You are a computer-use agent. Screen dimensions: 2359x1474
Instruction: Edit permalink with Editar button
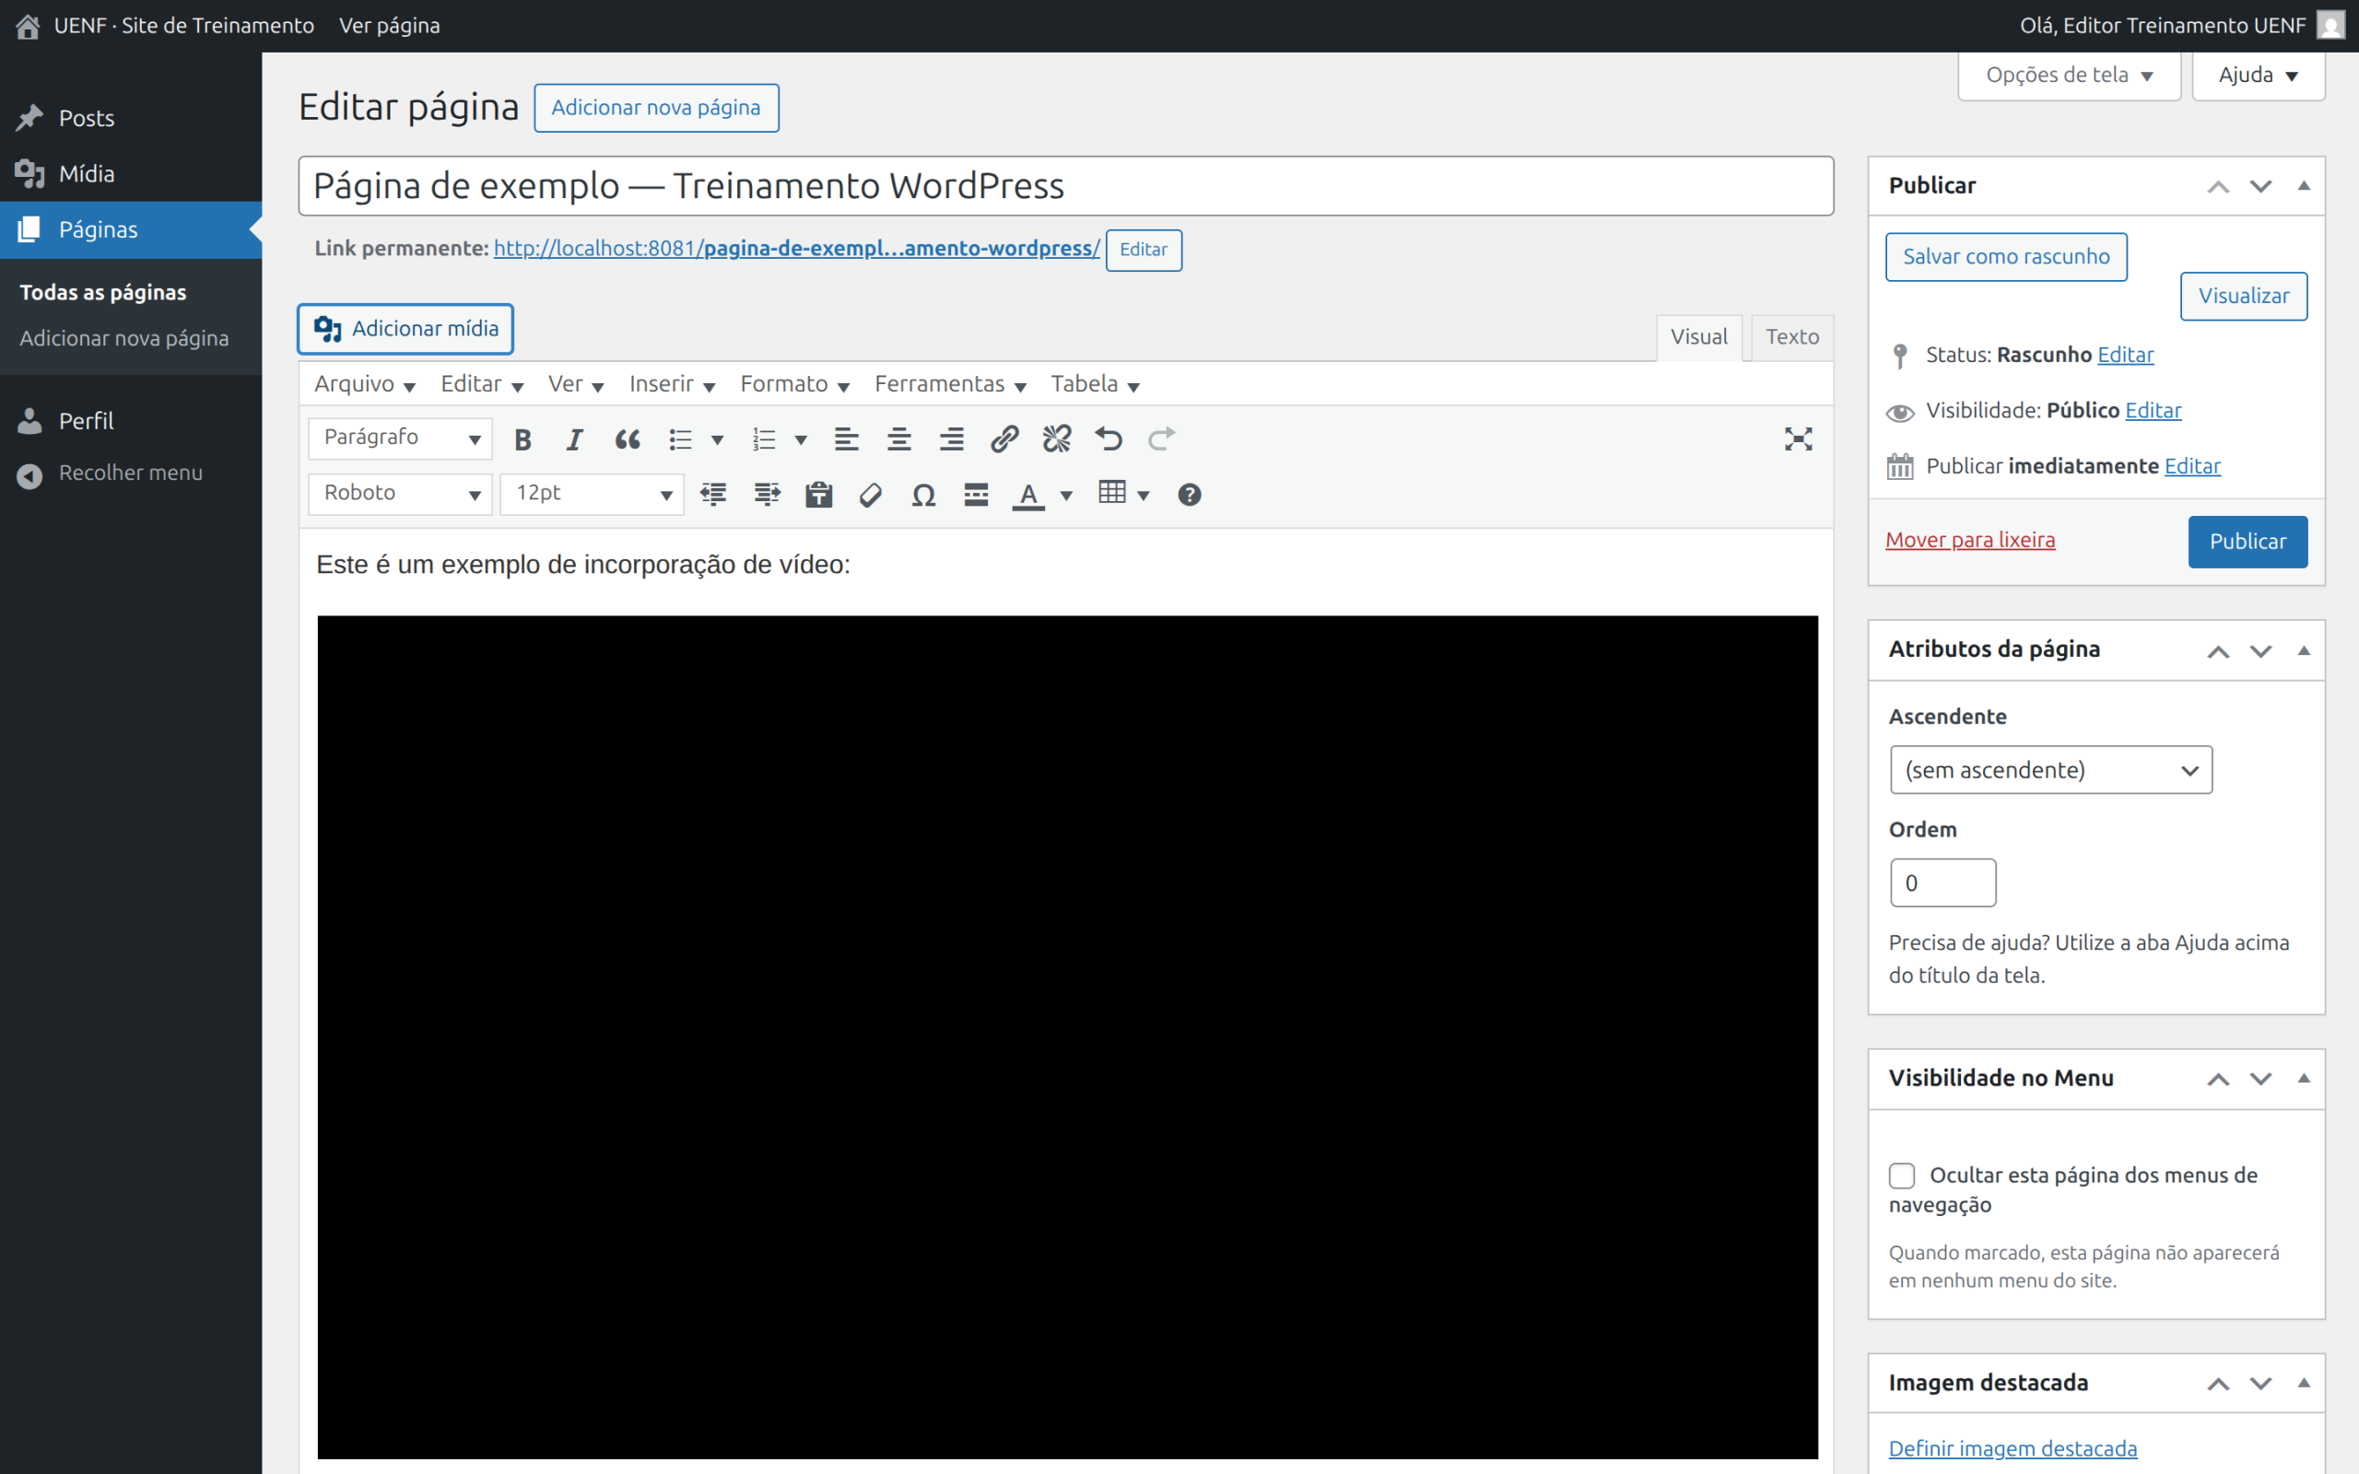(1144, 250)
